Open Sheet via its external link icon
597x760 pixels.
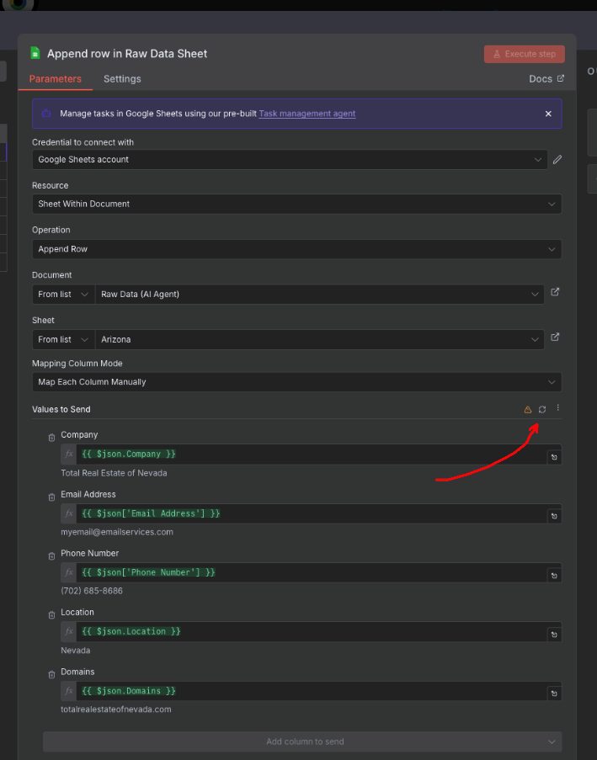click(x=555, y=337)
